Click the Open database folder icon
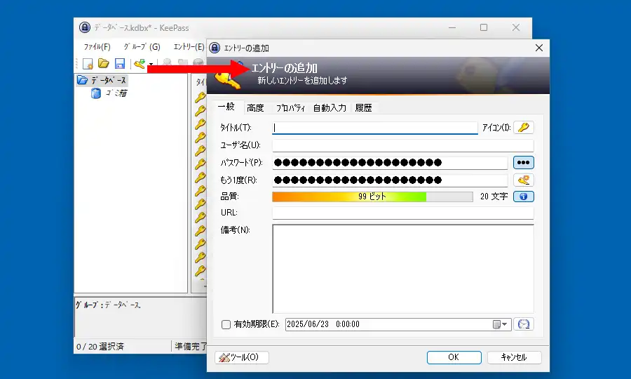This screenshot has height=379, width=631. [x=104, y=63]
